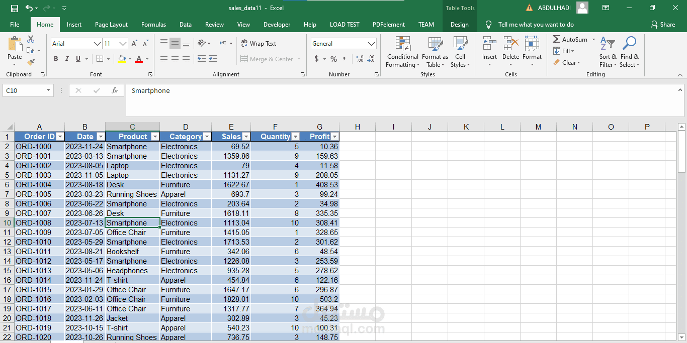Apply Comma Style number format
687x343 pixels.
[x=345, y=59]
